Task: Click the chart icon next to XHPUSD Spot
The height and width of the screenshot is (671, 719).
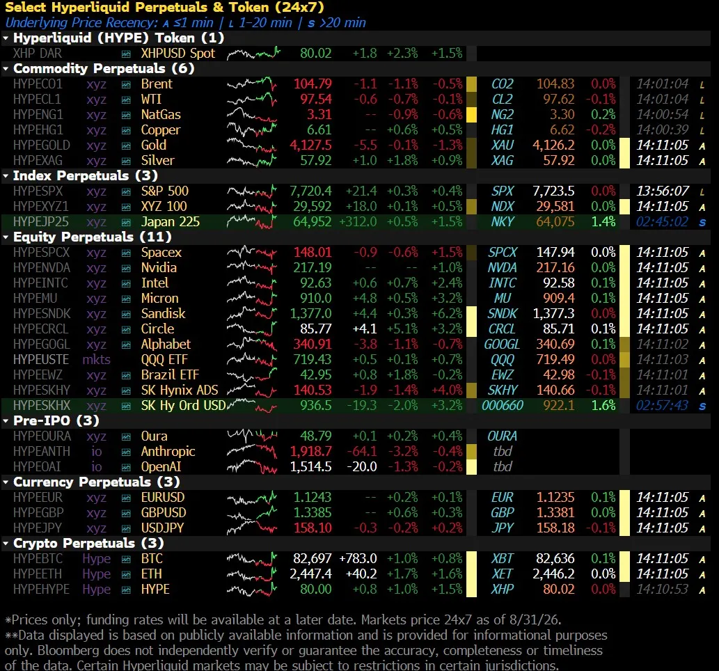Action: pyautogui.click(x=126, y=54)
